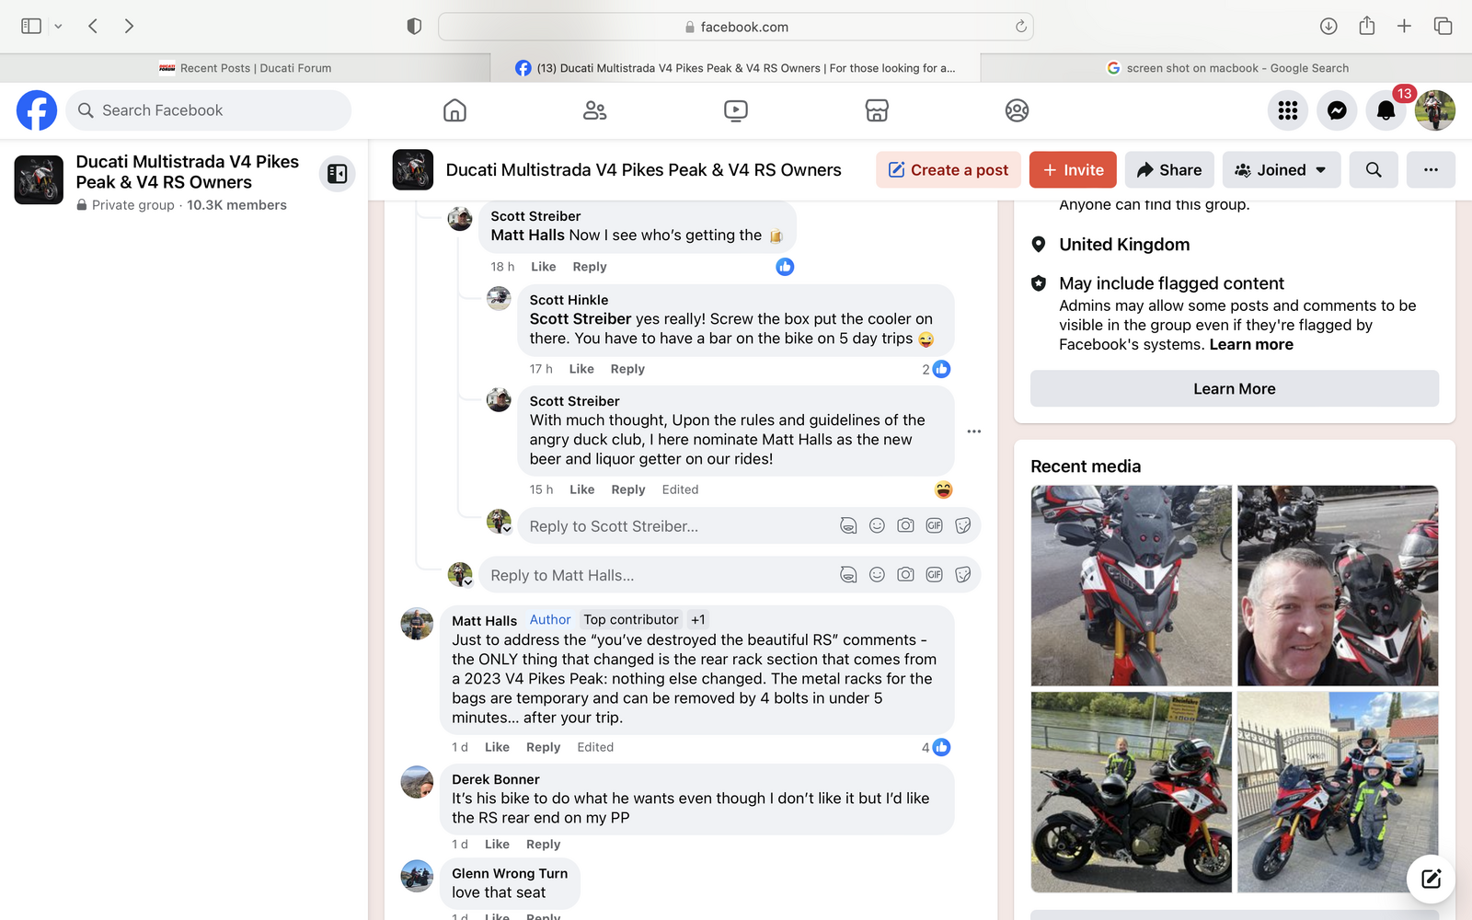Open the flagged content Learn more link
1472x920 pixels.
coord(1251,344)
